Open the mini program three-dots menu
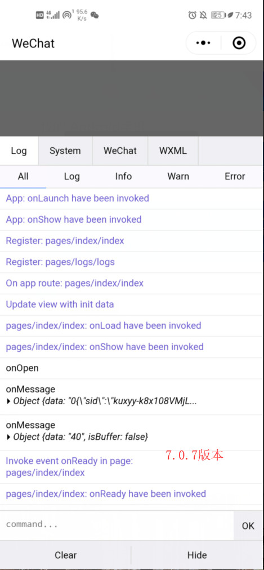Screen dimensions: 264x570 pos(203,43)
